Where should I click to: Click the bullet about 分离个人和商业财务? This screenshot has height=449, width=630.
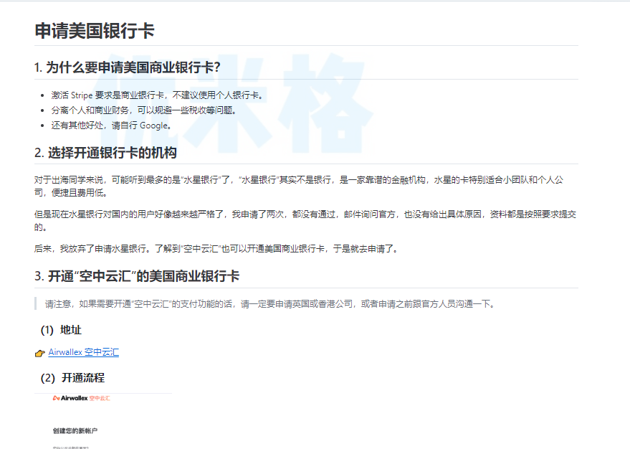tap(143, 110)
